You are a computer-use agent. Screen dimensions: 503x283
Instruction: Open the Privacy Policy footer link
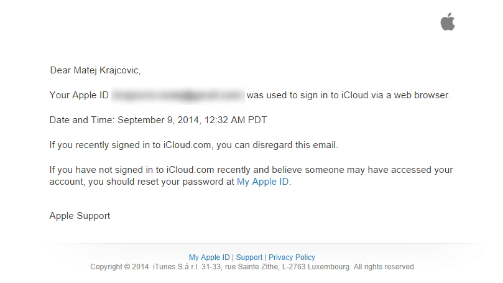point(292,257)
